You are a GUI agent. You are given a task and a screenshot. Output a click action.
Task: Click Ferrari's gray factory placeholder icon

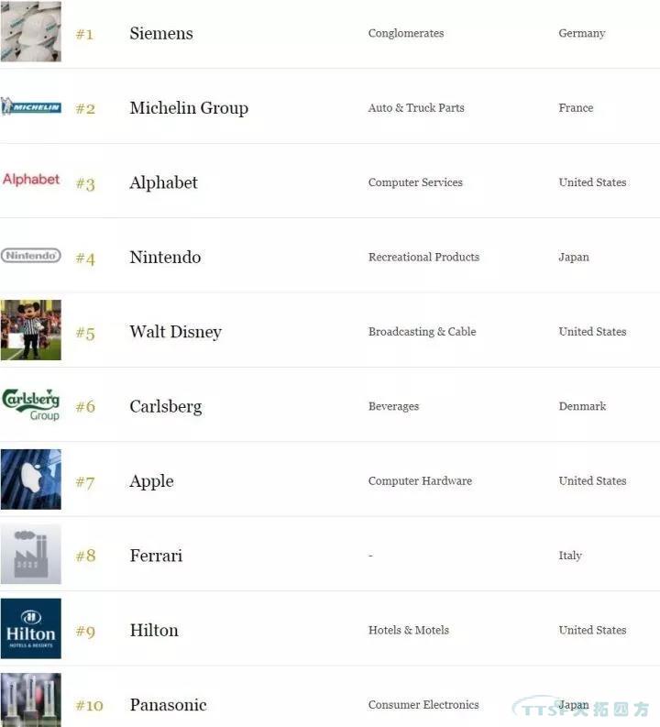click(30, 554)
